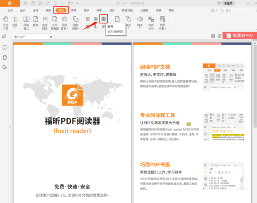
Task: Click the Undo arrow icon
Action: (55, 3)
